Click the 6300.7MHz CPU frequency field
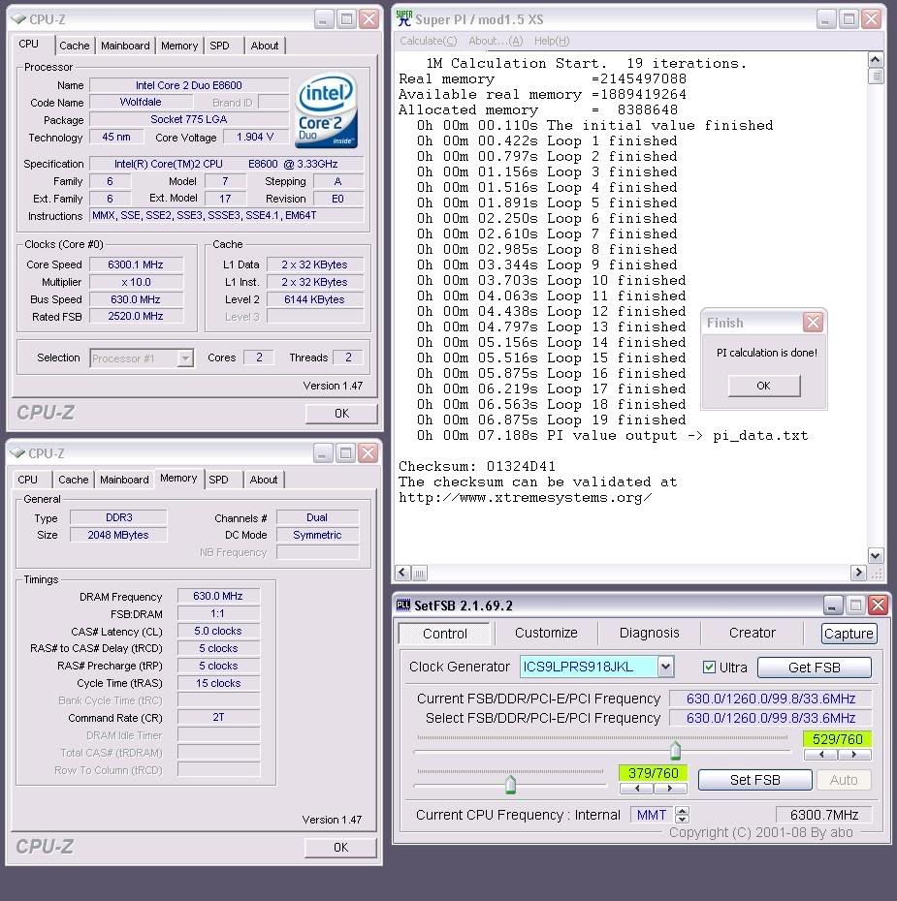 click(824, 815)
